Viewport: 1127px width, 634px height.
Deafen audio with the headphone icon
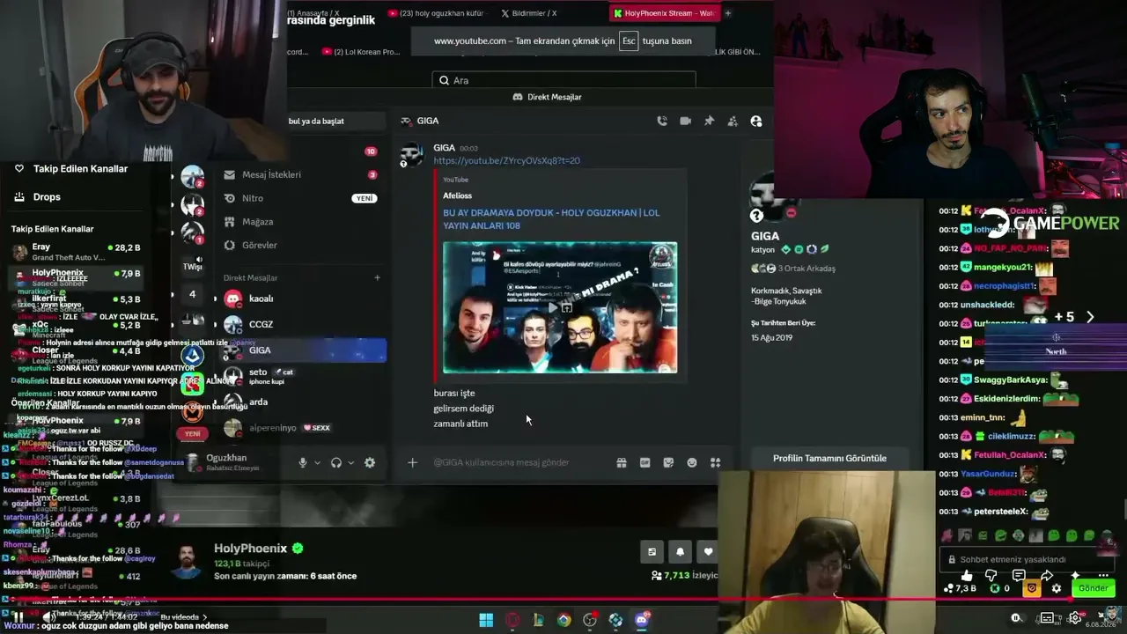point(336,462)
